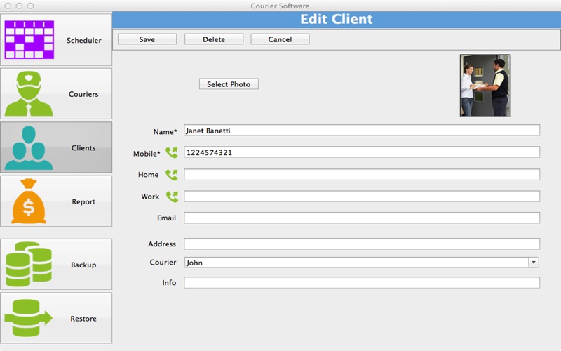
Task: Open the Scheduler calendar icon
Action: (29, 40)
